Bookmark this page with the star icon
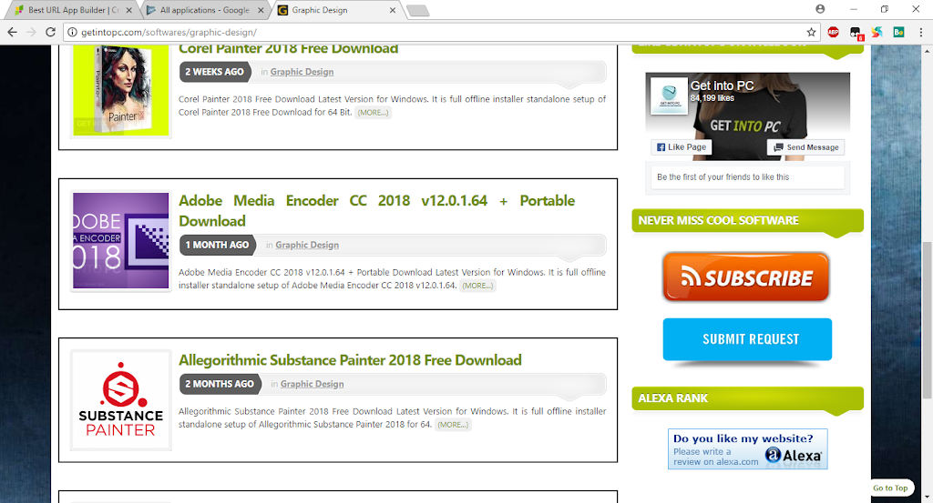 tap(811, 32)
